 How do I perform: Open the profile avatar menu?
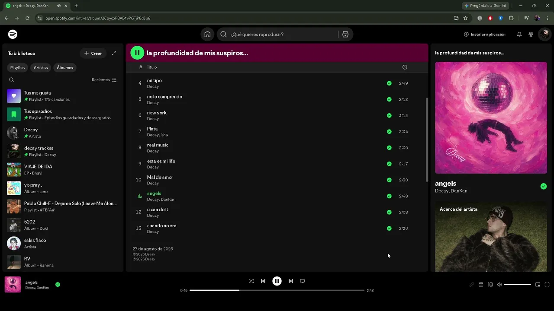click(x=544, y=35)
